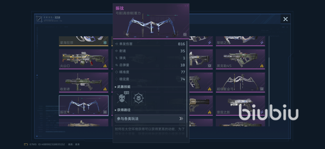Click the active skull weapon skill icon

click(x=122, y=98)
